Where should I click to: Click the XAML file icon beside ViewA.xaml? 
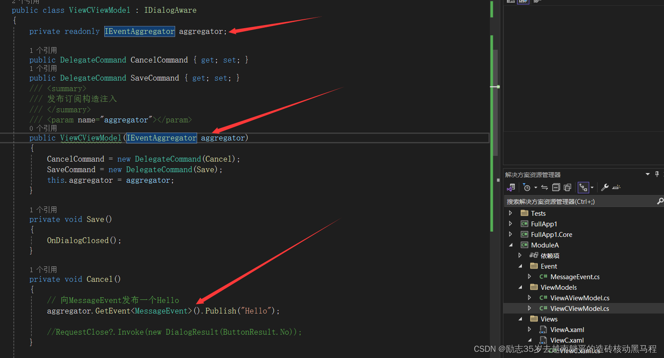(x=543, y=329)
